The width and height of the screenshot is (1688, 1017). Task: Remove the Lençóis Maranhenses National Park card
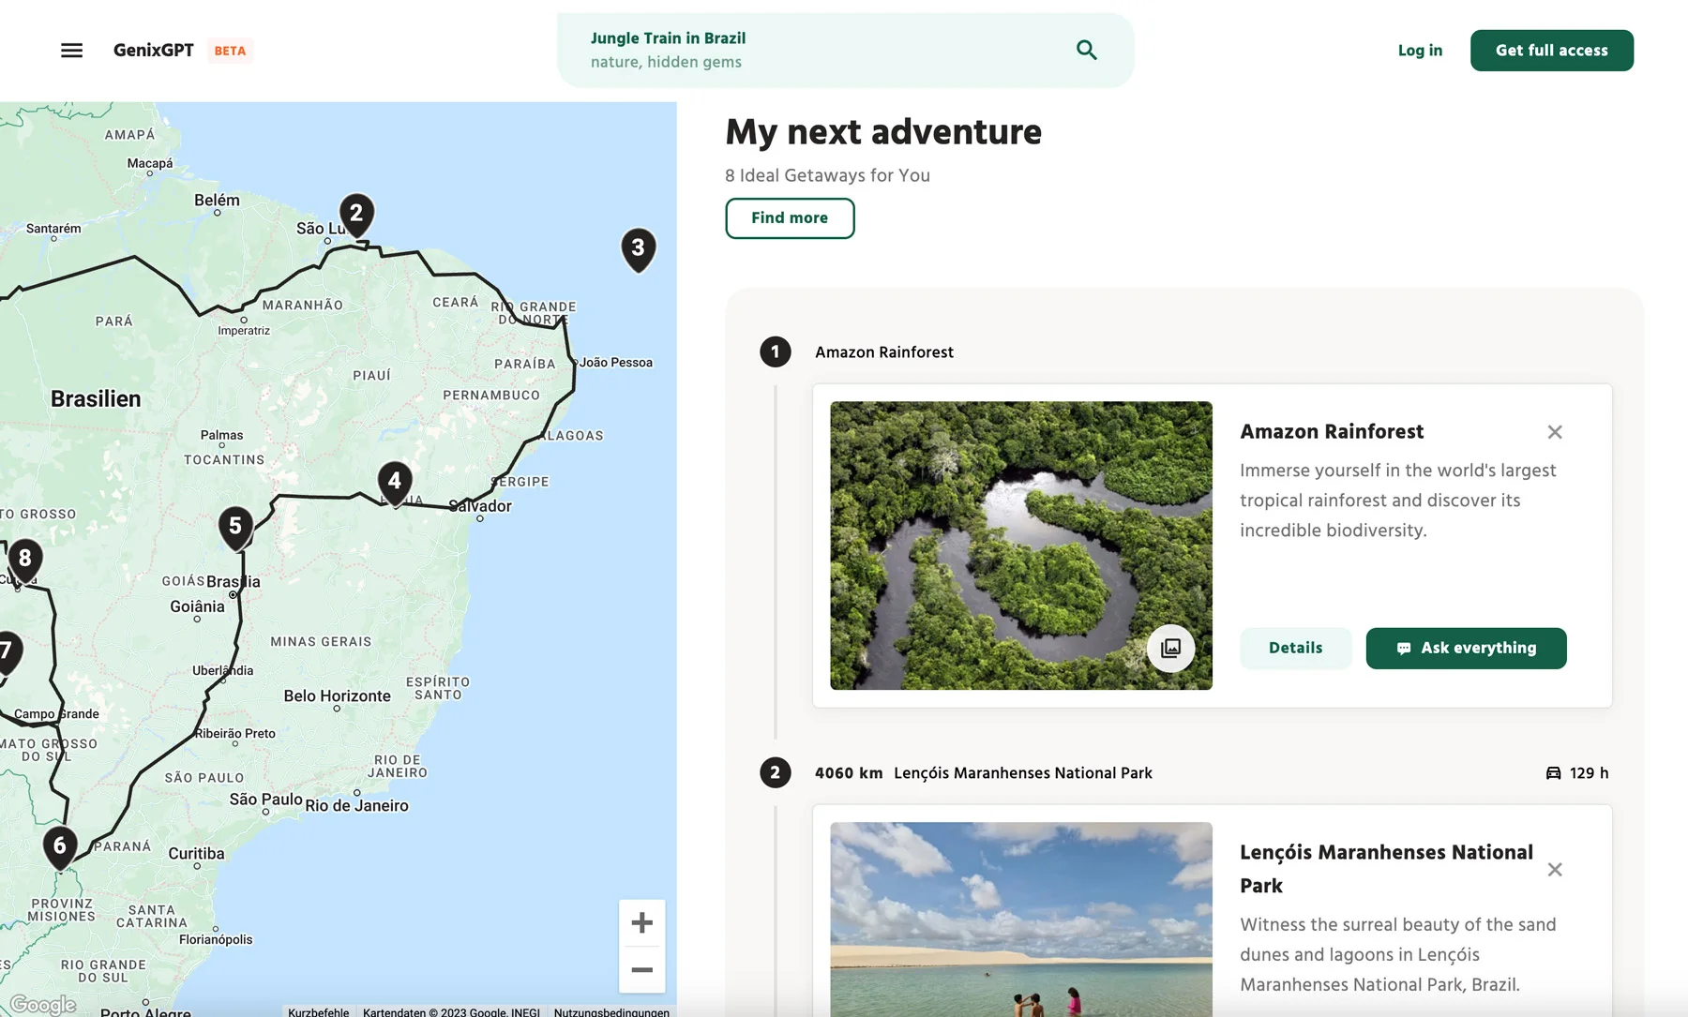point(1555,870)
